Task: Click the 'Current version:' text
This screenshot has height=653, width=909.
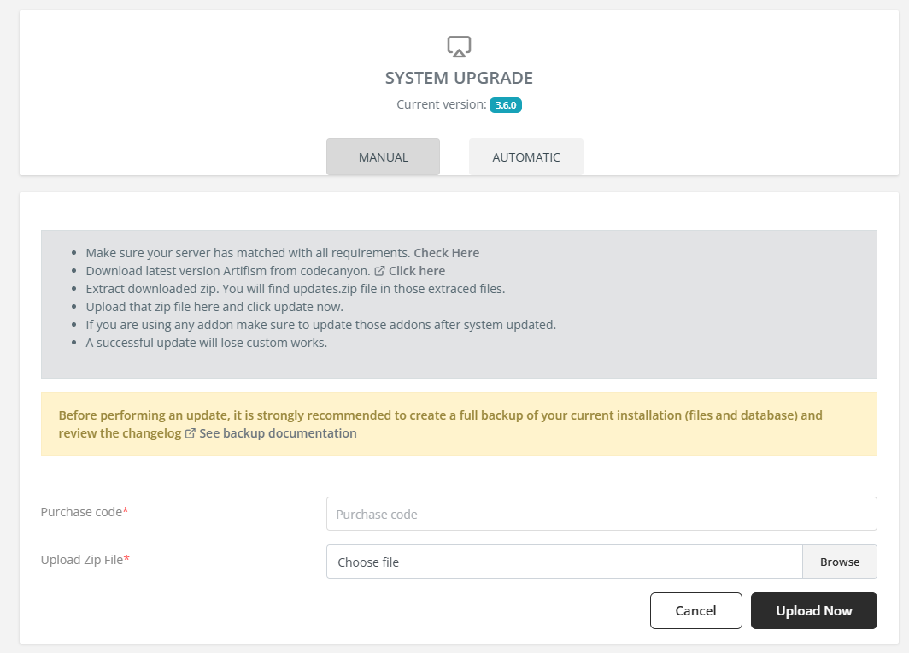Action: [x=441, y=105]
